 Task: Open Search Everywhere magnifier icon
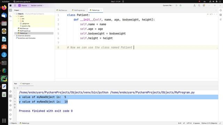coord(199,6)
